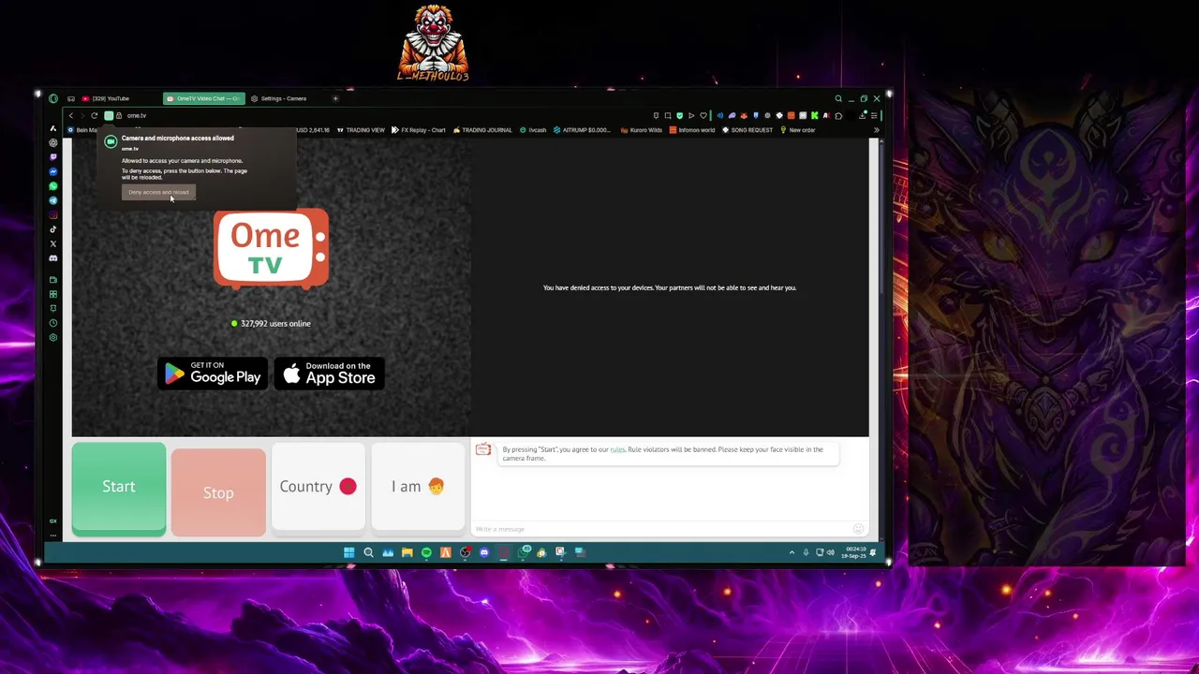The width and height of the screenshot is (1199, 674).
Task: Show hidden system tray icons
Action: tap(792, 552)
